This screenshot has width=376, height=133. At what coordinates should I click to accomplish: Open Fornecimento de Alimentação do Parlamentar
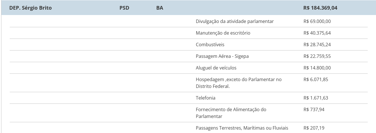point(231,113)
